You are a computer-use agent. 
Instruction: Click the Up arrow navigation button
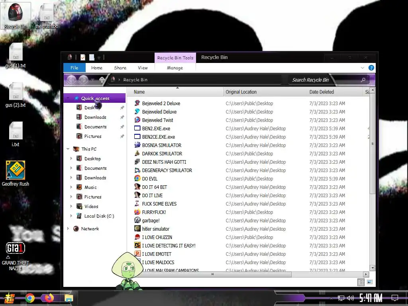click(102, 80)
